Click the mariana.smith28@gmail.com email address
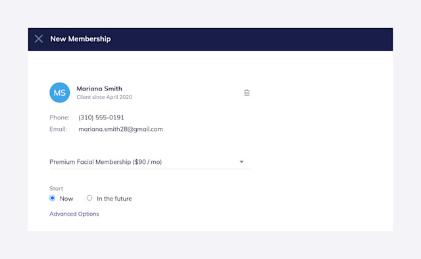Viewport: 421px width, 259px height. point(120,129)
